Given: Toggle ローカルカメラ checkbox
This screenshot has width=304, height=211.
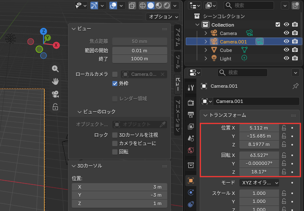Looking at the screenshot, I should click(115, 74).
